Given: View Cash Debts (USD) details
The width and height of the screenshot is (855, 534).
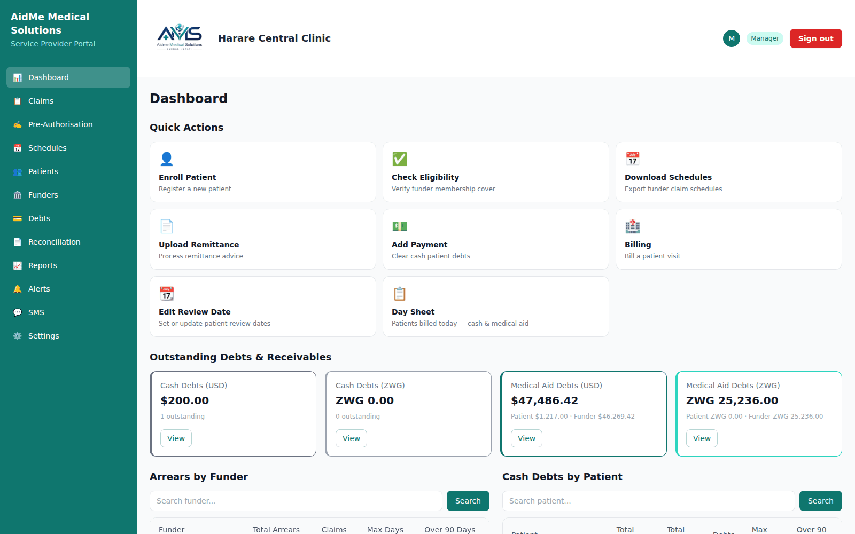Looking at the screenshot, I should tap(176, 438).
